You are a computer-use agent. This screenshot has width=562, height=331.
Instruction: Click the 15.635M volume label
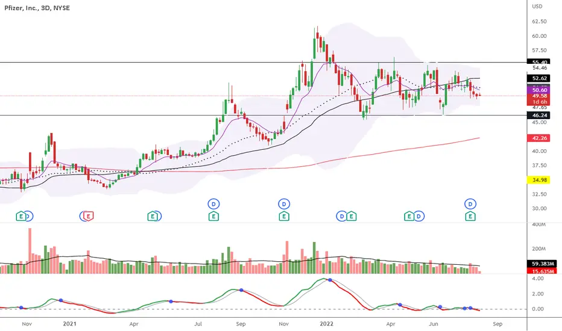pyautogui.click(x=542, y=271)
